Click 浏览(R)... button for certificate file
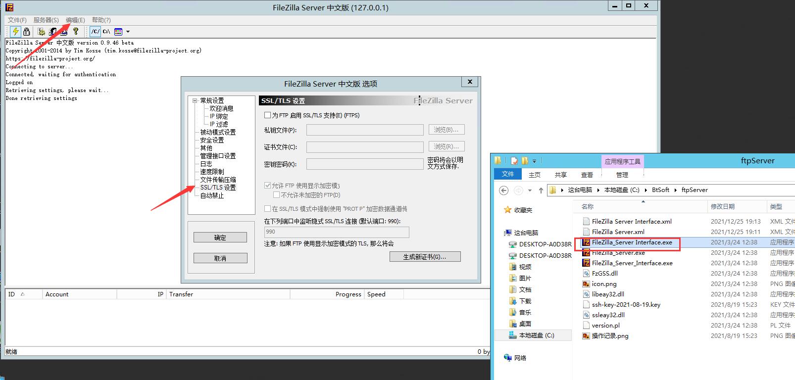The height and width of the screenshot is (380, 795). (x=446, y=147)
